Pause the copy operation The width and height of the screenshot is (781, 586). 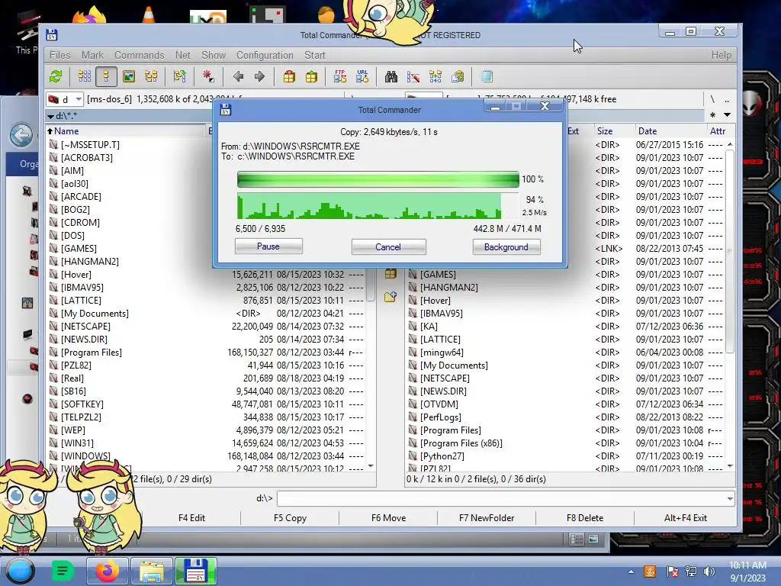click(268, 246)
